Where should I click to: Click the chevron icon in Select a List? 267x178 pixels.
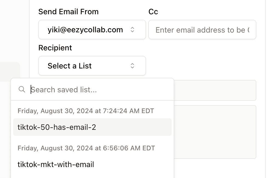coord(132,66)
